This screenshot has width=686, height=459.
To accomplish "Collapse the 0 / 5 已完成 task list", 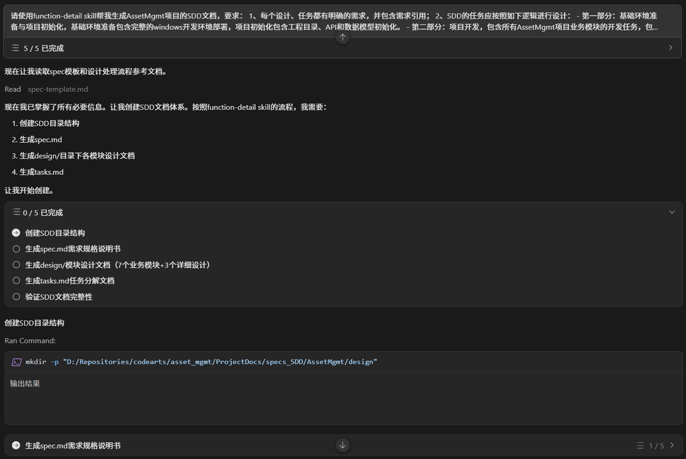I will point(672,212).
